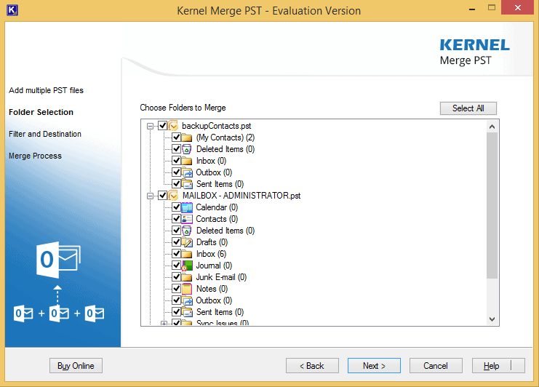Proceed with the Next > button
This screenshot has width=539, height=387.
374,366
